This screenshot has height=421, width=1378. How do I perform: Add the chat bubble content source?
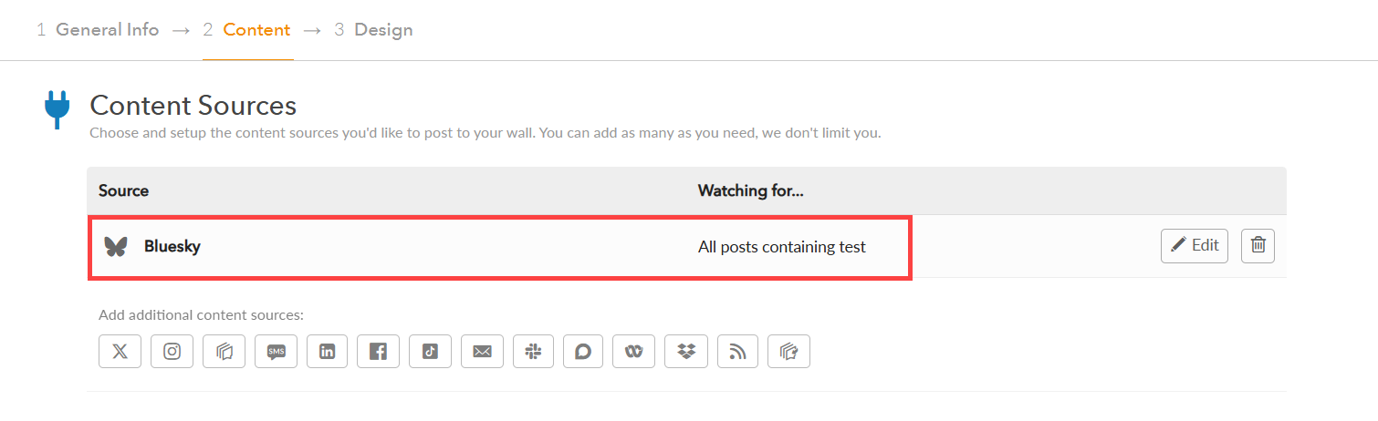point(584,352)
